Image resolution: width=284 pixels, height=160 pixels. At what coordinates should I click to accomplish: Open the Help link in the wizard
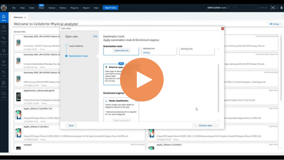coord(95,36)
